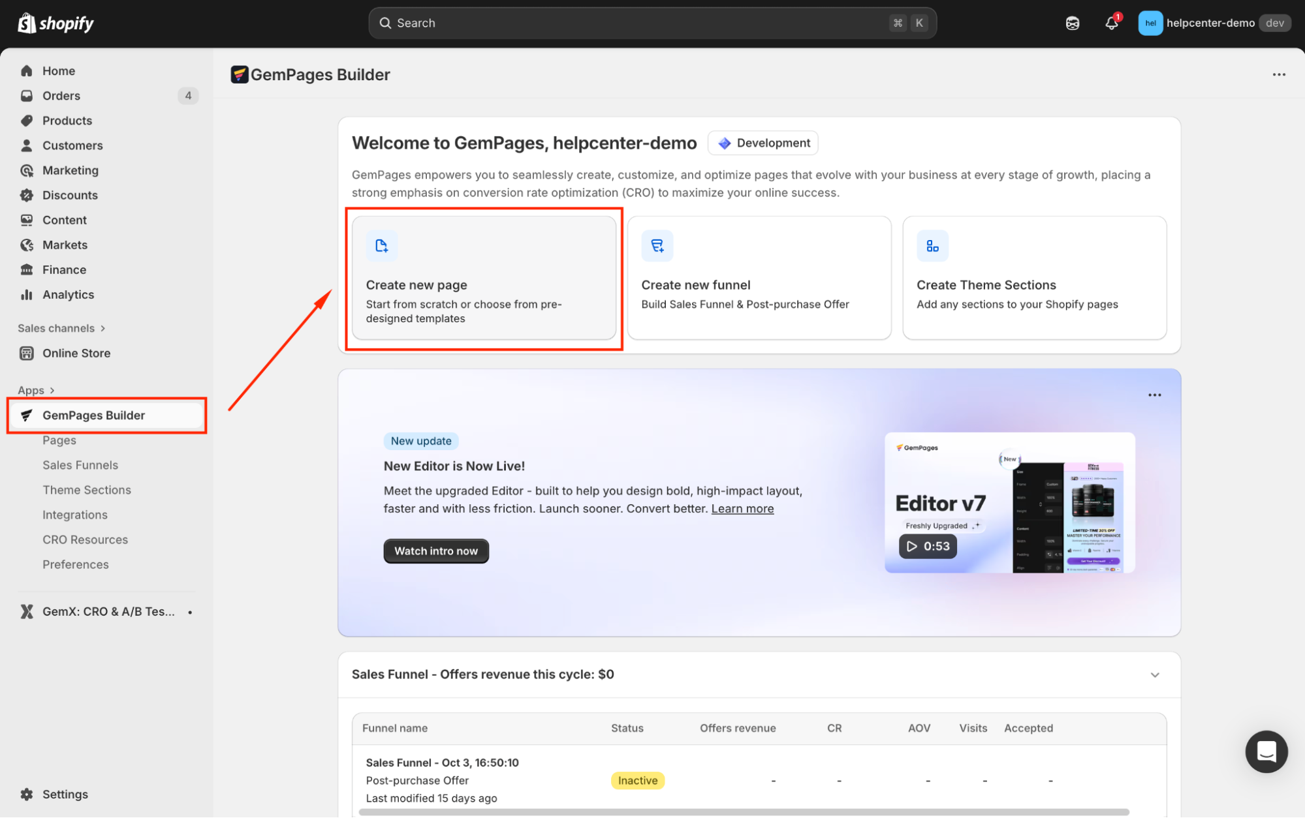Image resolution: width=1305 pixels, height=818 pixels.
Task: Open the GemX CRO & A/B Testing app
Action: click(x=108, y=612)
